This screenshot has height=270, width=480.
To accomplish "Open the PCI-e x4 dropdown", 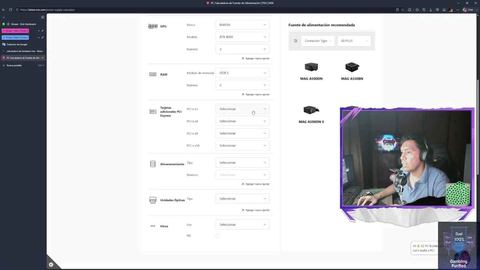I will click(242, 121).
